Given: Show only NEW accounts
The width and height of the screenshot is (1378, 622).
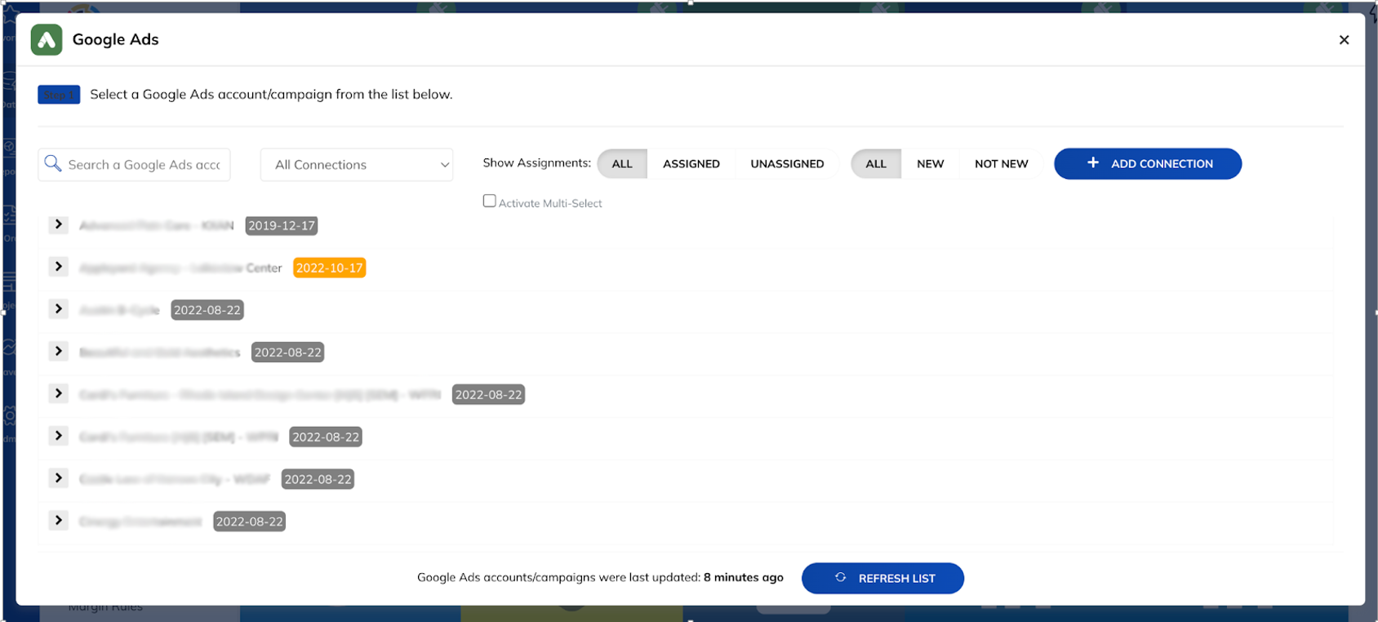Looking at the screenshot, I should point(930,164).
